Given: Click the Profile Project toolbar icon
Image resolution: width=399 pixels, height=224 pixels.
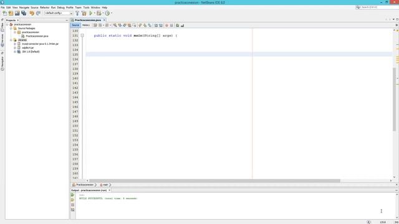Looking at the screenshot, I should coord(107,13).
